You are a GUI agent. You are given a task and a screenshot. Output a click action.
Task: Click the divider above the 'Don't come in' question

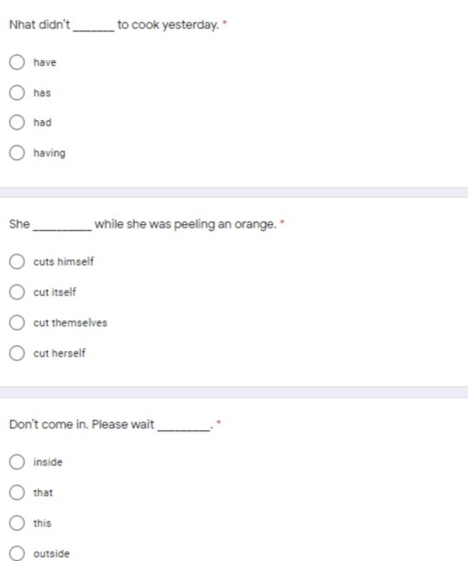coord(234,392)
